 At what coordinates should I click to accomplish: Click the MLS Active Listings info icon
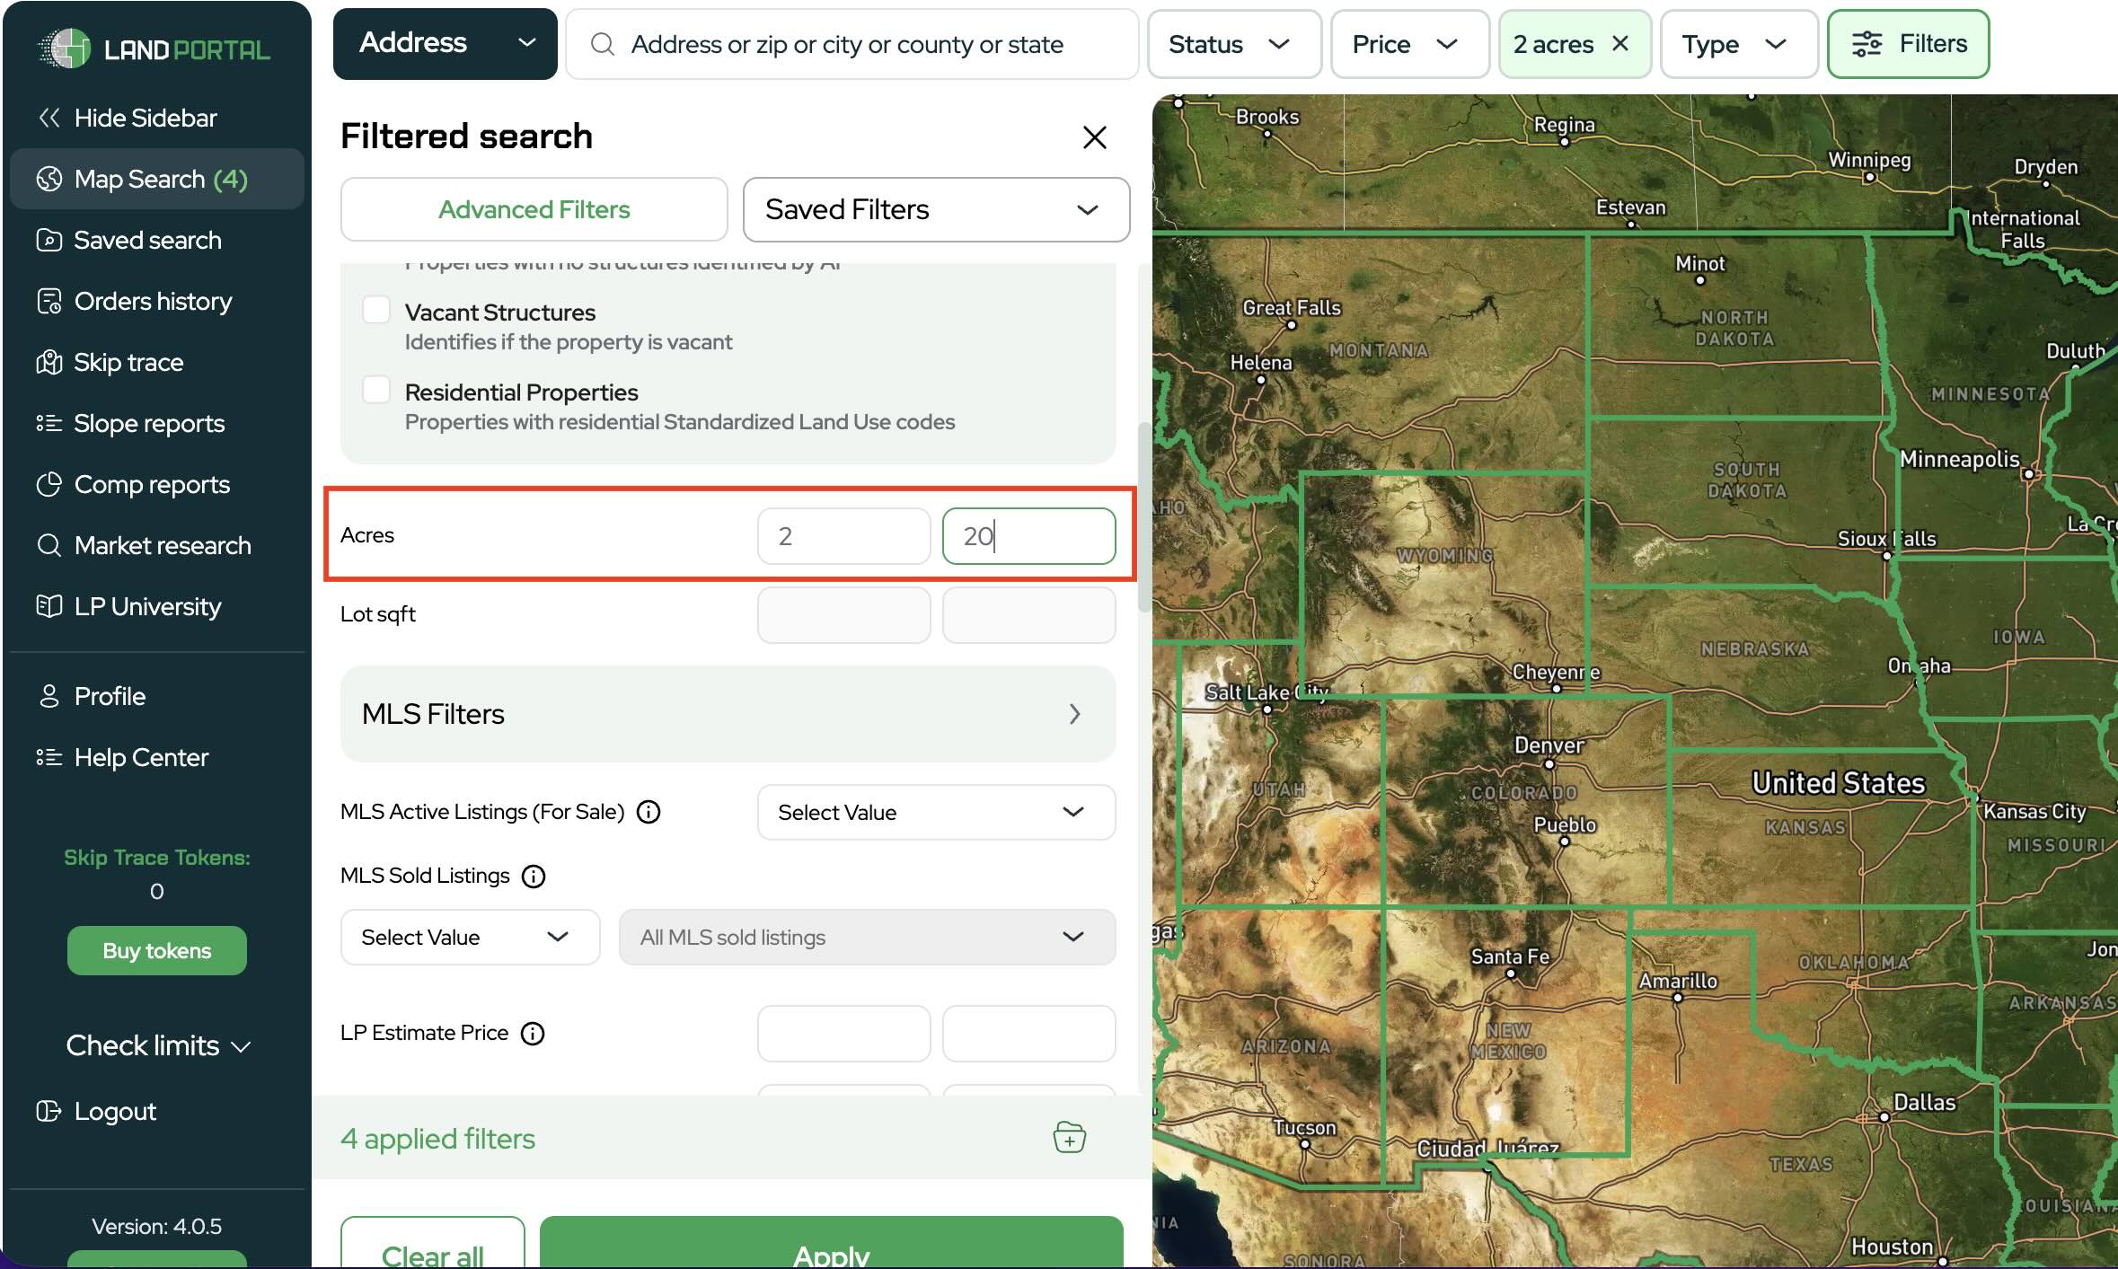649,812
